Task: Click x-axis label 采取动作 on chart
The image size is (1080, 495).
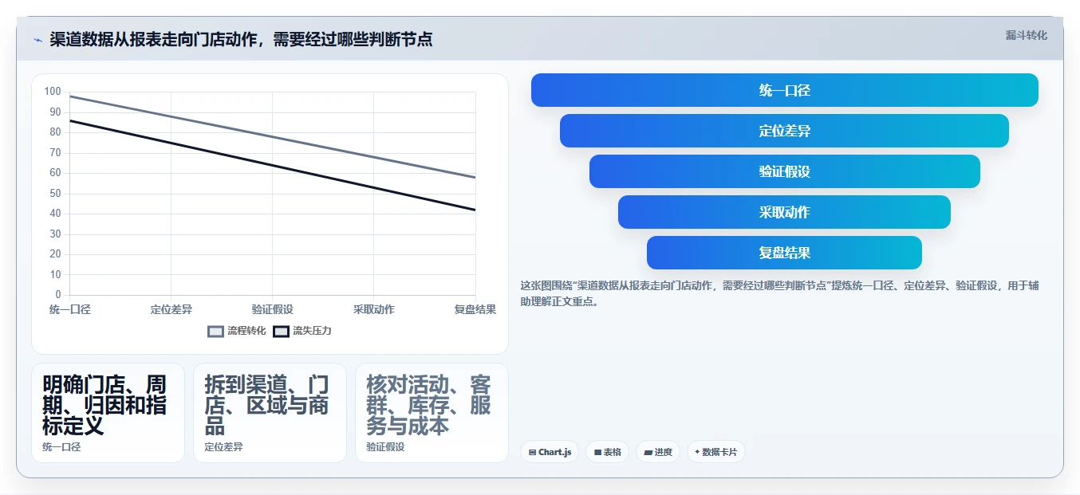Action: click(374, 309)
